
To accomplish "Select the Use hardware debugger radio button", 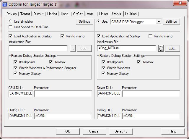I will pos(99,21).
